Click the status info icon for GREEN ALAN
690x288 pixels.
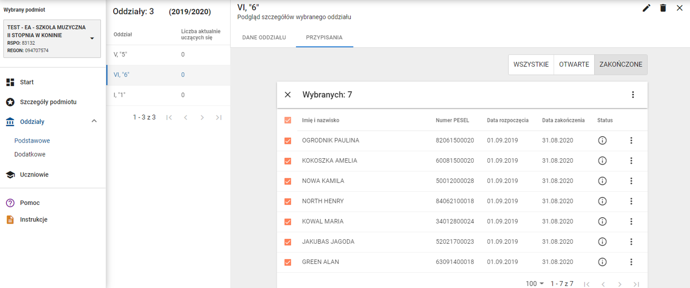(602, 262)
